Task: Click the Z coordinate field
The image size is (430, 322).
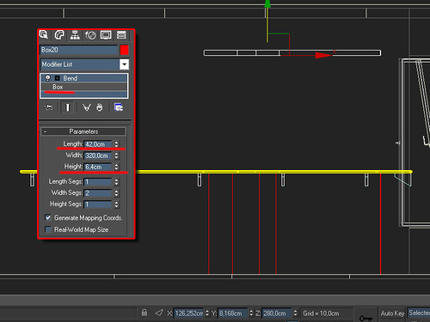Action: (x=277, y=313)
